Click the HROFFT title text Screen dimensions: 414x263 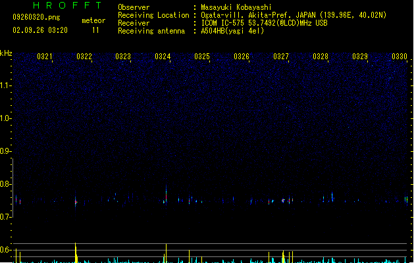point(67,5)
